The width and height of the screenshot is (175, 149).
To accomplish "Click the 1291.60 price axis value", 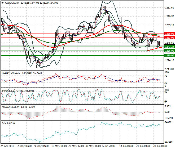I will click(x=169, y=8).
